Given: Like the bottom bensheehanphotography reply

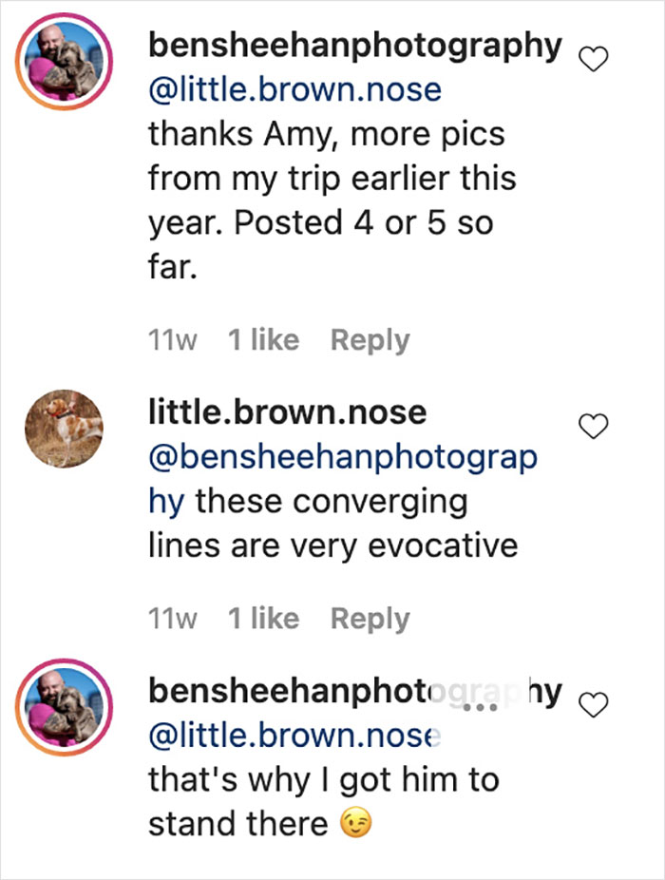Looking at the screenshot, I should pos(595,702).
